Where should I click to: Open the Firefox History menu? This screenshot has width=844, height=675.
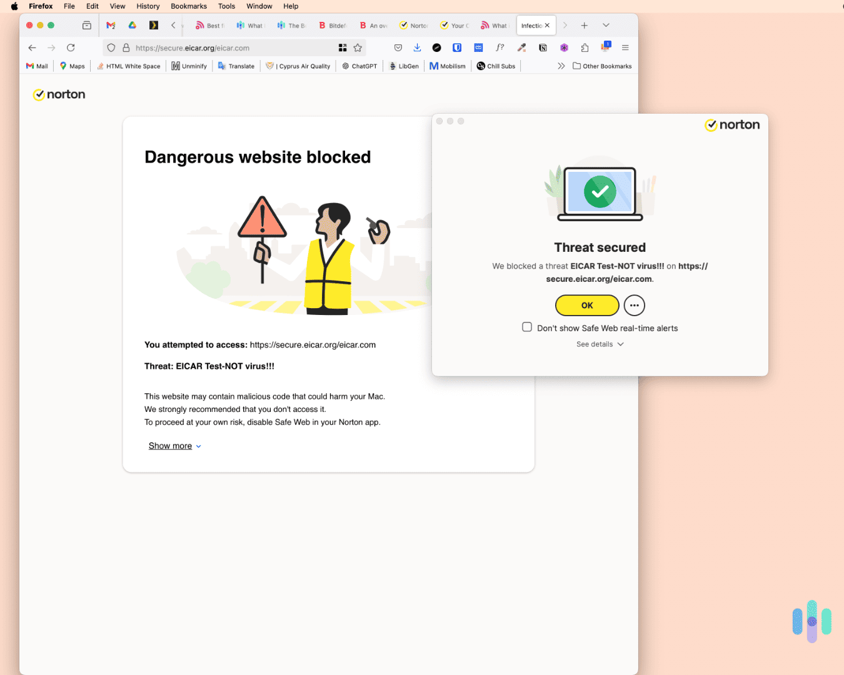pos(148,6)
